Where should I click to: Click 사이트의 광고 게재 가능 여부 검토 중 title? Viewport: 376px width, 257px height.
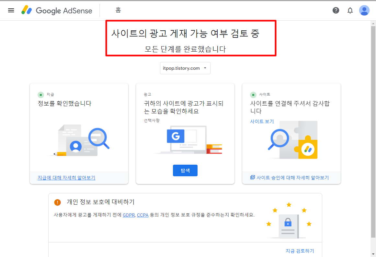[185, 33]
